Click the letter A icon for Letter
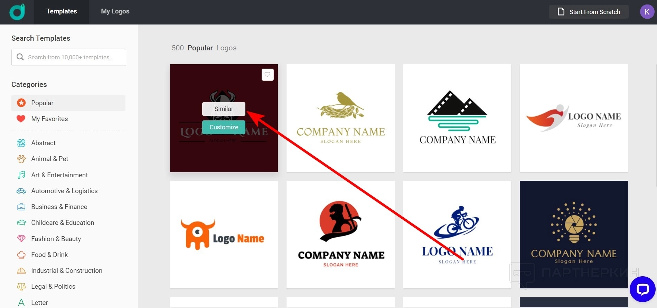This screenshot has width=657, height=308. (21, 302)
